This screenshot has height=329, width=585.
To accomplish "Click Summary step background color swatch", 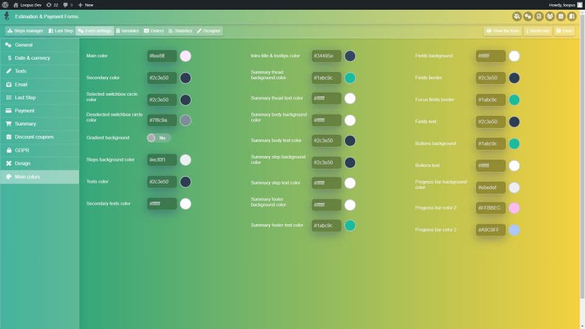I will 350,163.
